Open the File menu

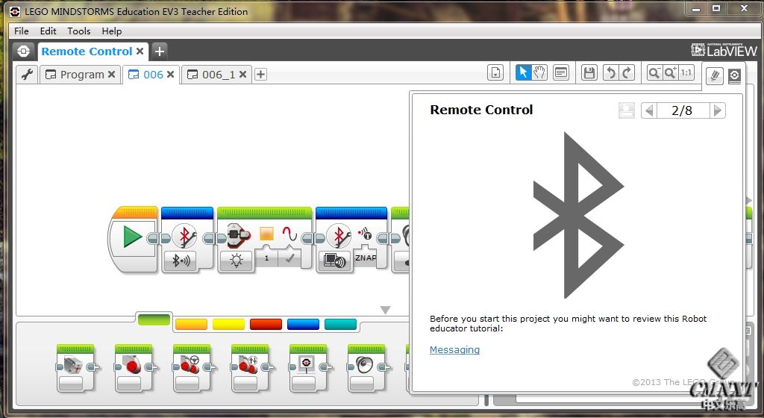click(22, 31)
